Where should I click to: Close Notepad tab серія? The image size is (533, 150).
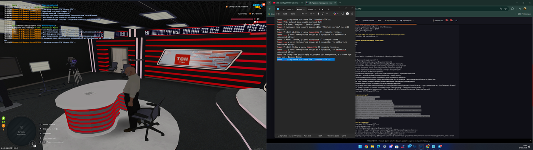click(x=293, y=9)
